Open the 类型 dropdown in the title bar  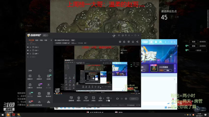(x=45, y=35)
